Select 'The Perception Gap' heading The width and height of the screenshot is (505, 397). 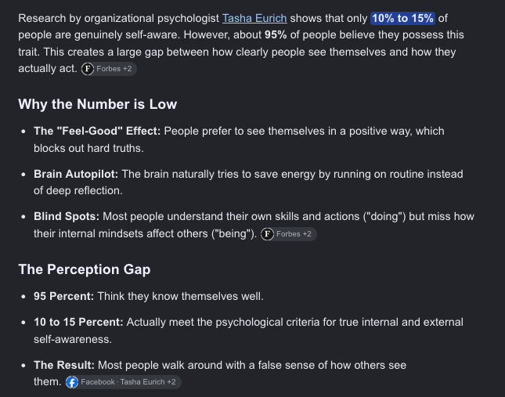85,269
